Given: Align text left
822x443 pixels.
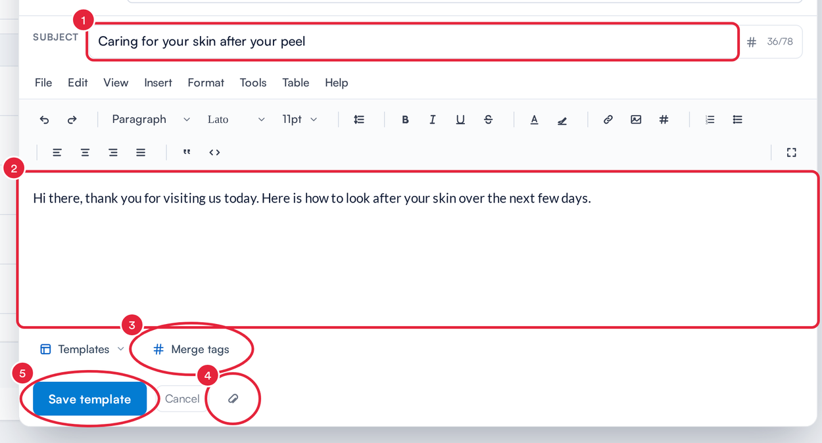Looking at the screenshot, I should pos(57,152).
